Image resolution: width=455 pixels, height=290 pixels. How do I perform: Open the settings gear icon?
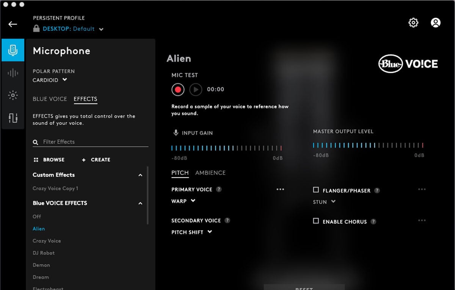(413, 23)
